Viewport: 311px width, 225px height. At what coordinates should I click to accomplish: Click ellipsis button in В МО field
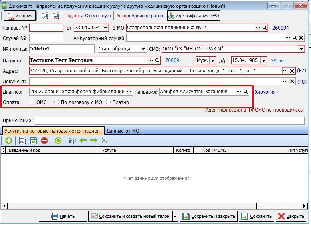coord(258,28)
